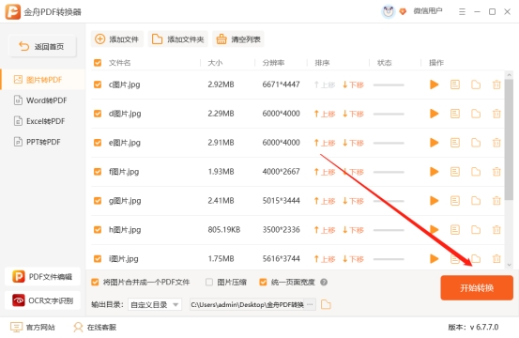Click the 开始转换 button
The height and width of the screenshot is (338, 519).
point(477,287)
